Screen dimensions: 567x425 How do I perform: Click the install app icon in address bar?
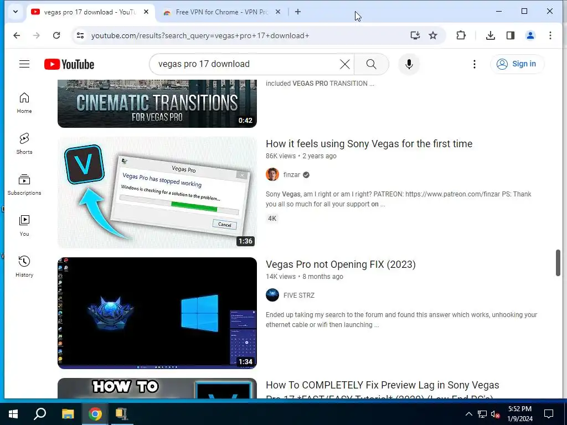tap(415, 35)
